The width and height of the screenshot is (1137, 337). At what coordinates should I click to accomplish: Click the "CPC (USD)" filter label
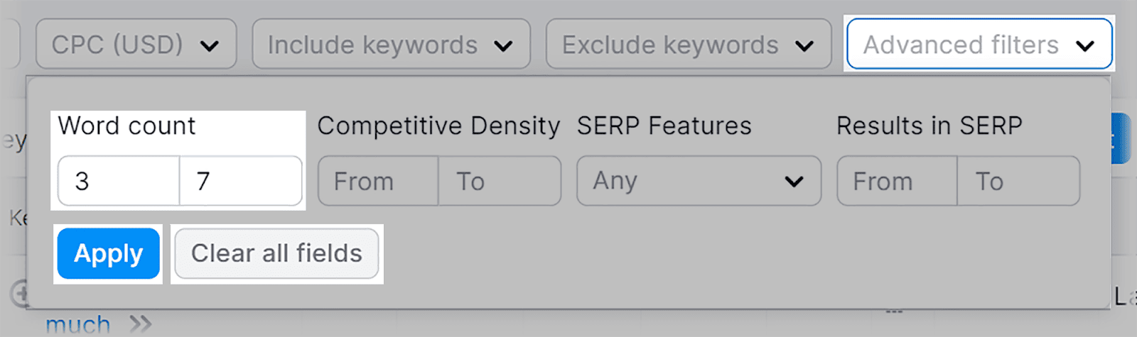(x=117, y=45)
